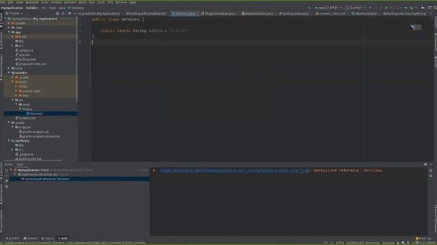Viewport: 437px width, 245px height.
Task: Open the Refactor menu
Action: point(70,2)
